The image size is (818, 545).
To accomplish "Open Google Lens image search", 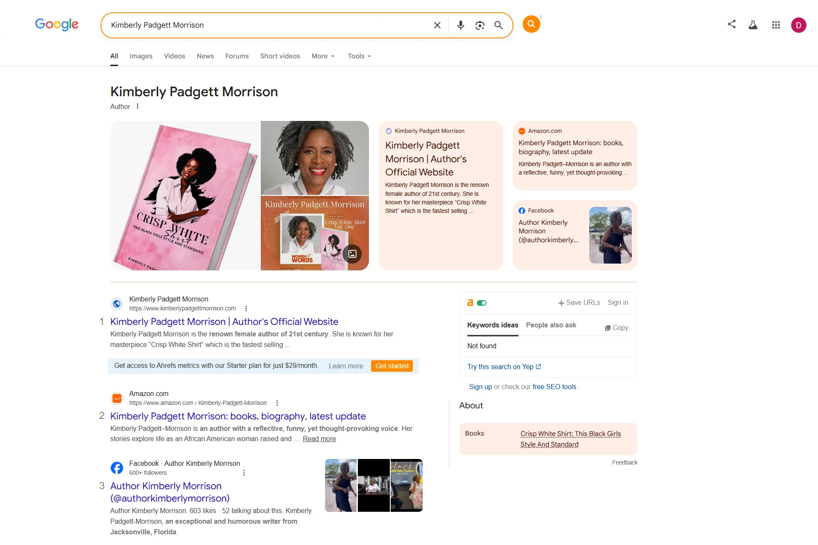I will pos(480,25).
